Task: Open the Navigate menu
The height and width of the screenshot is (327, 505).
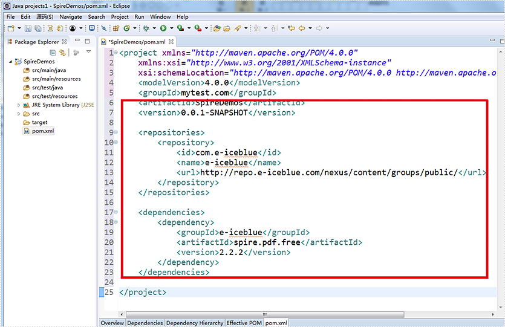Action: coord(71,17)
